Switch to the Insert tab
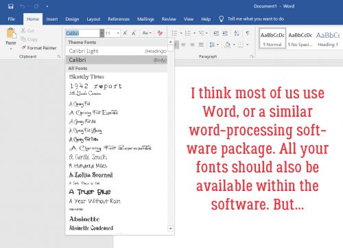This screenshot has height=248, width=343. point(52,19)
